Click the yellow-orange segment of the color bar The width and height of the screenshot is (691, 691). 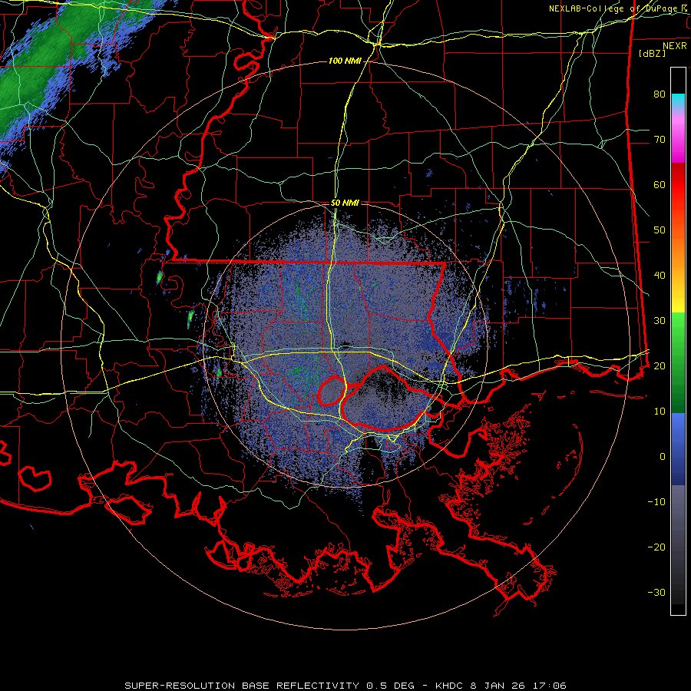coord(678,271)
